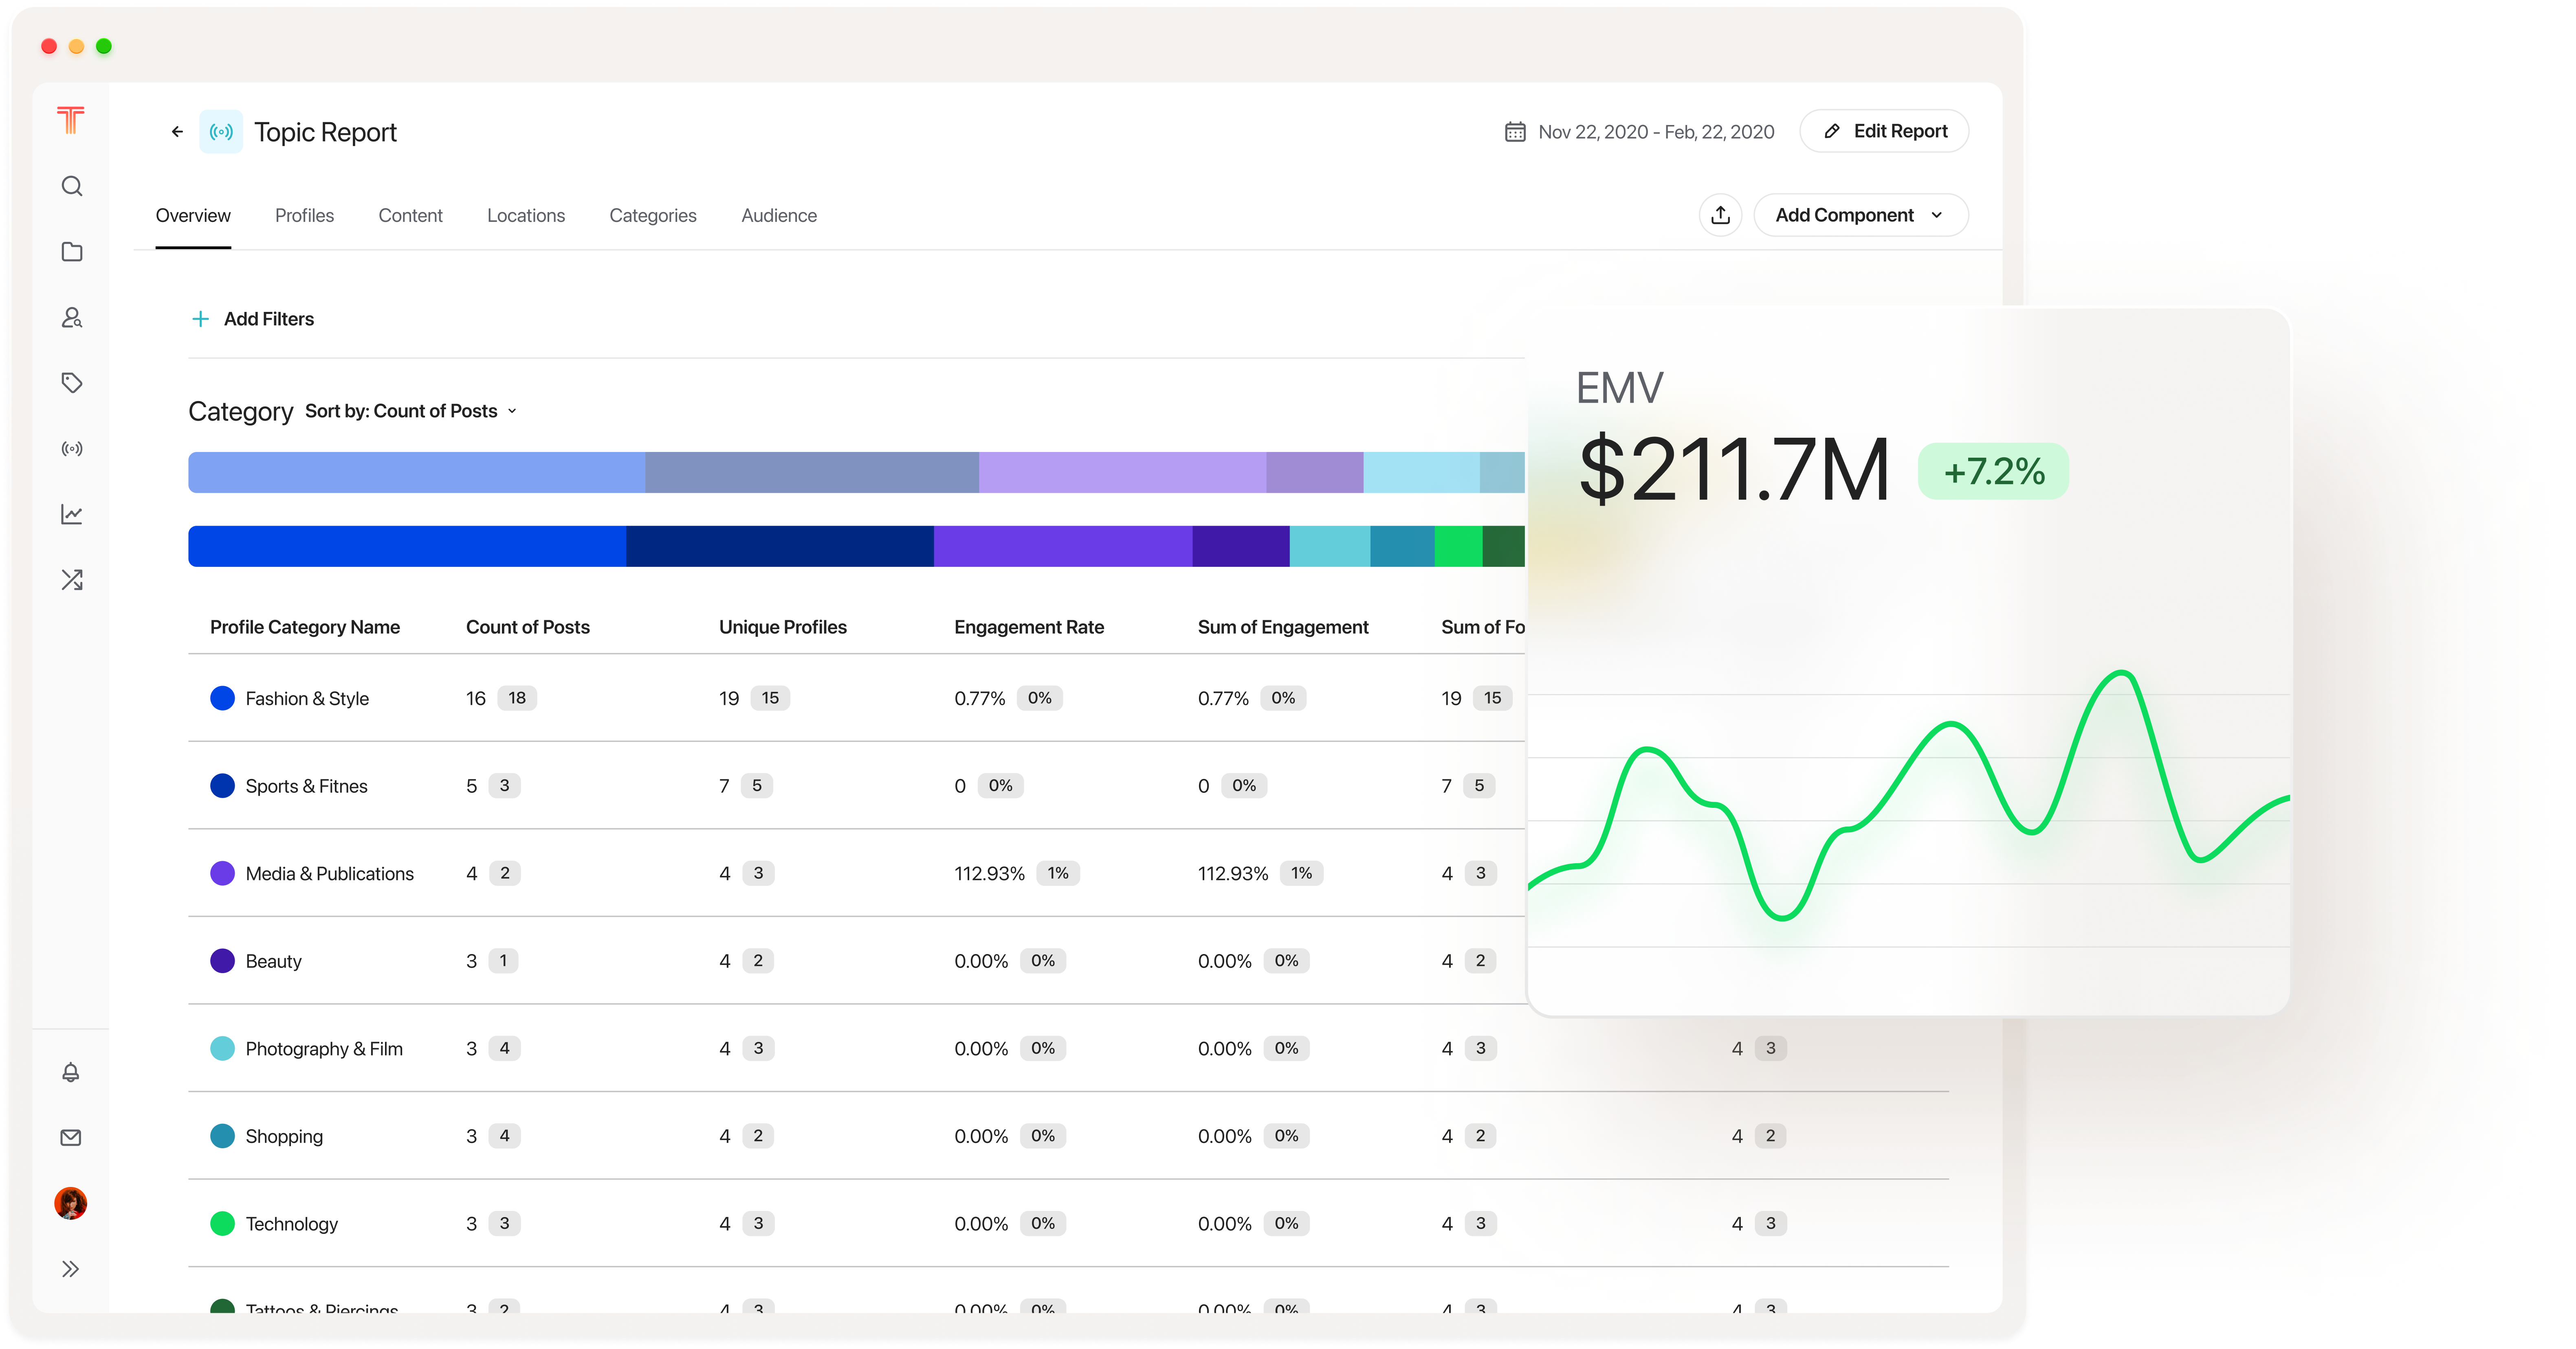Screen dimensions: 2576x1349
Task: Switch to the Audience tab
Action: (x=779, y=216)
